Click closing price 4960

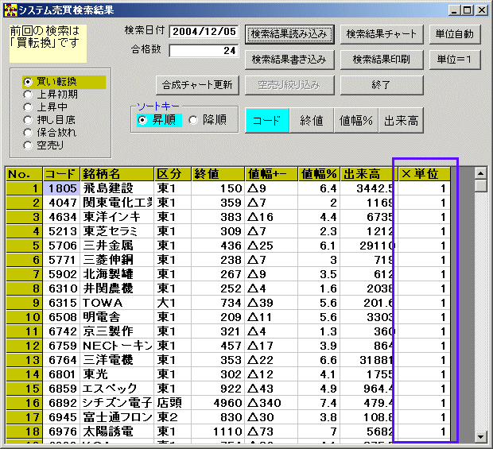click(x=218, y=403)
